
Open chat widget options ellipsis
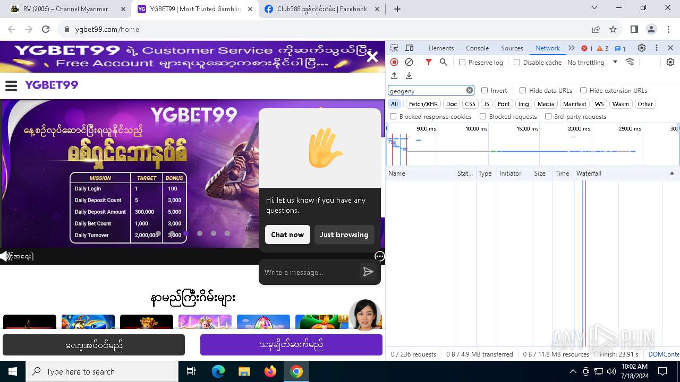click(379, 256)
